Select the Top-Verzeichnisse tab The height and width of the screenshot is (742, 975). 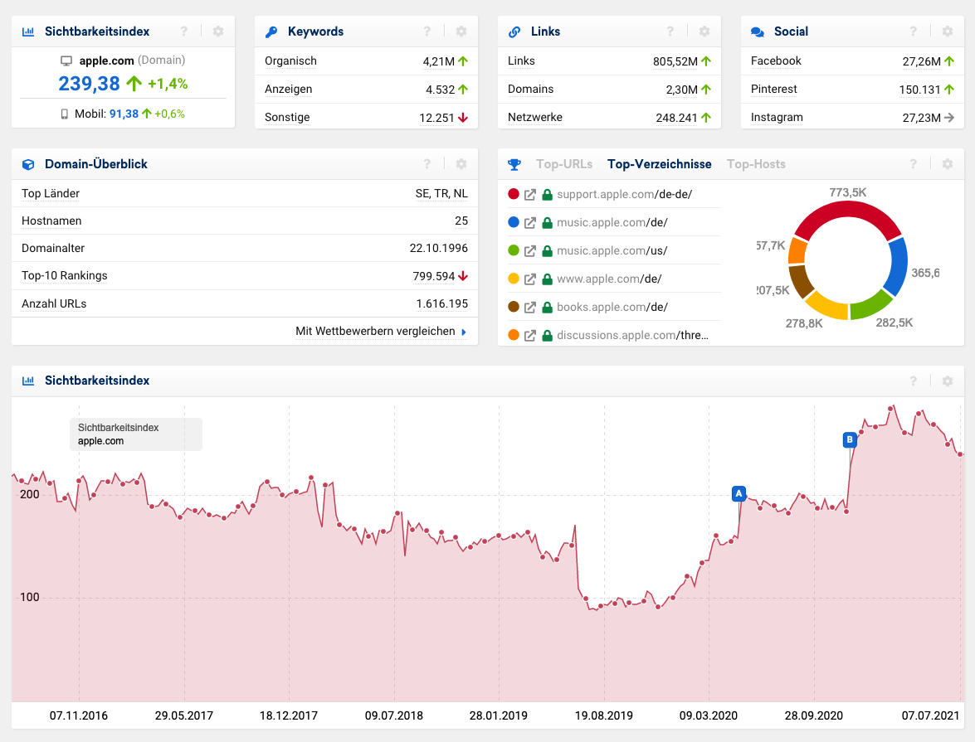click(x=659, y=164)
